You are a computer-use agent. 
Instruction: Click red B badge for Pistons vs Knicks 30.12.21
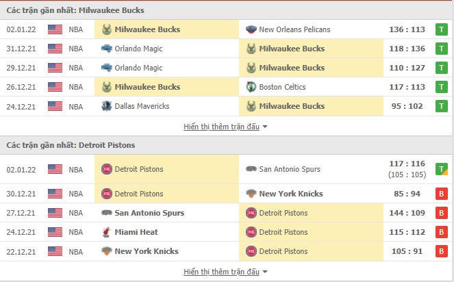(x=442, y=194)
